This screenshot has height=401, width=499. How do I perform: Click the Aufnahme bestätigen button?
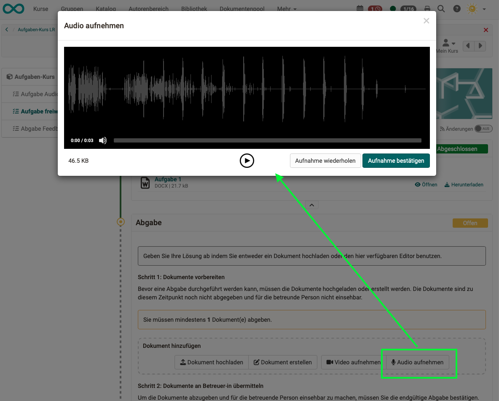pos(396,161)
